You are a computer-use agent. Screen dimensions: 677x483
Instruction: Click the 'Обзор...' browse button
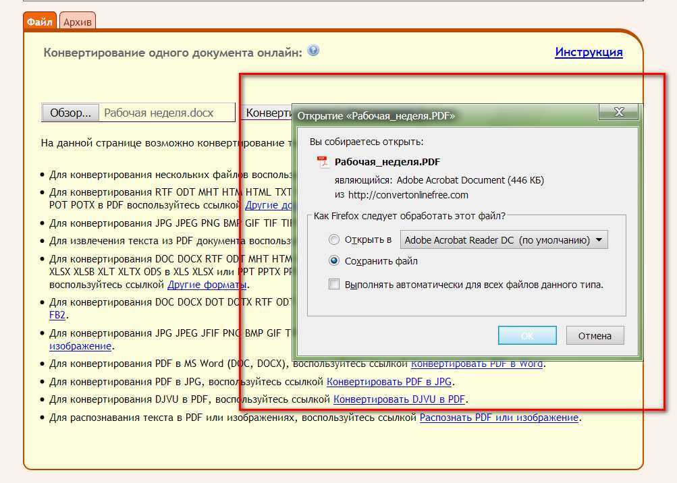pyautogui.click(x=70, y=113)
